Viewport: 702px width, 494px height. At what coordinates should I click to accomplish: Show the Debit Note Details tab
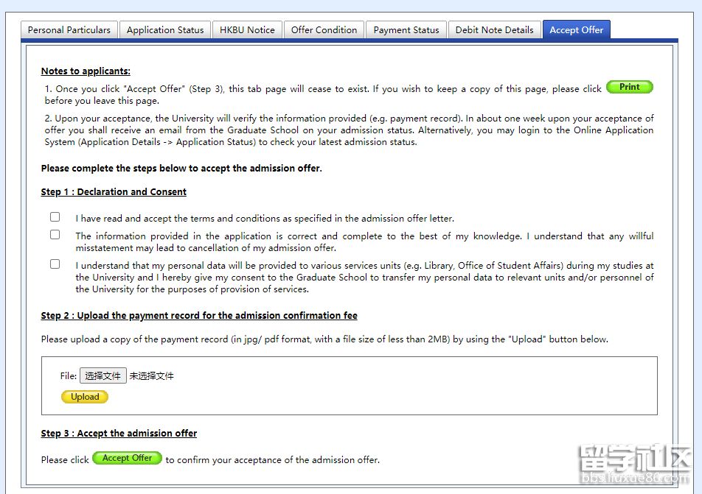point(494,30)
